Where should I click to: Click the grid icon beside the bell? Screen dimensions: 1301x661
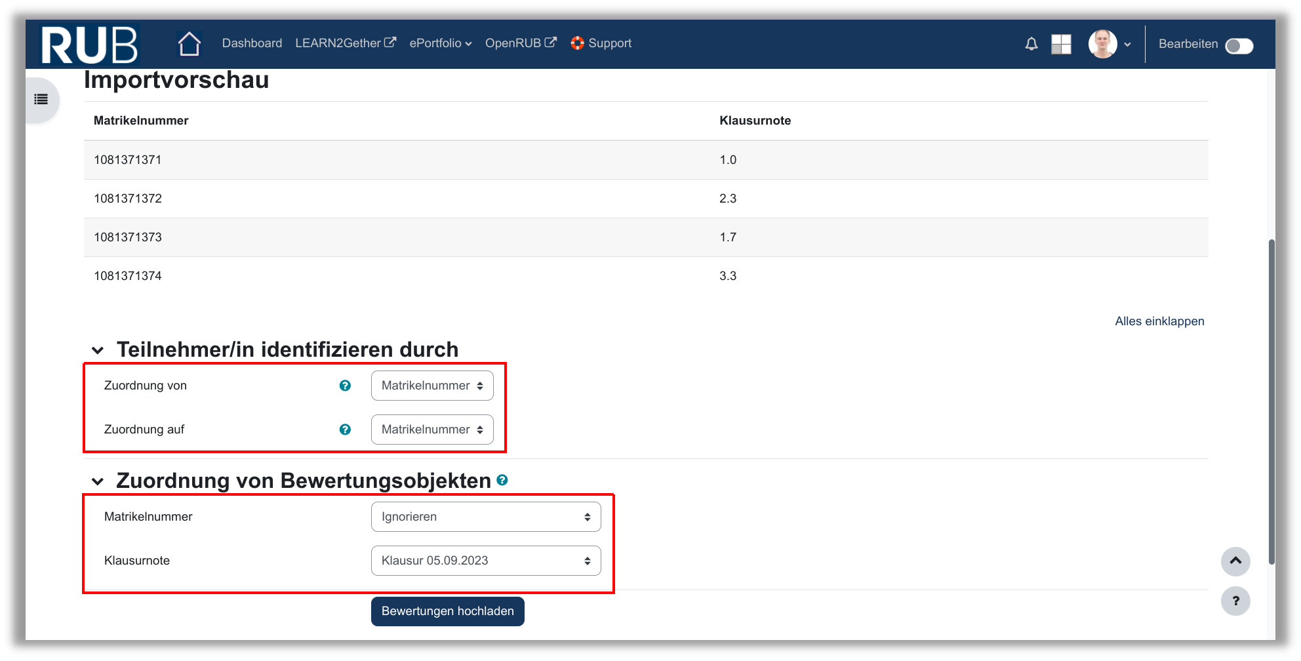click(1060, 44)
